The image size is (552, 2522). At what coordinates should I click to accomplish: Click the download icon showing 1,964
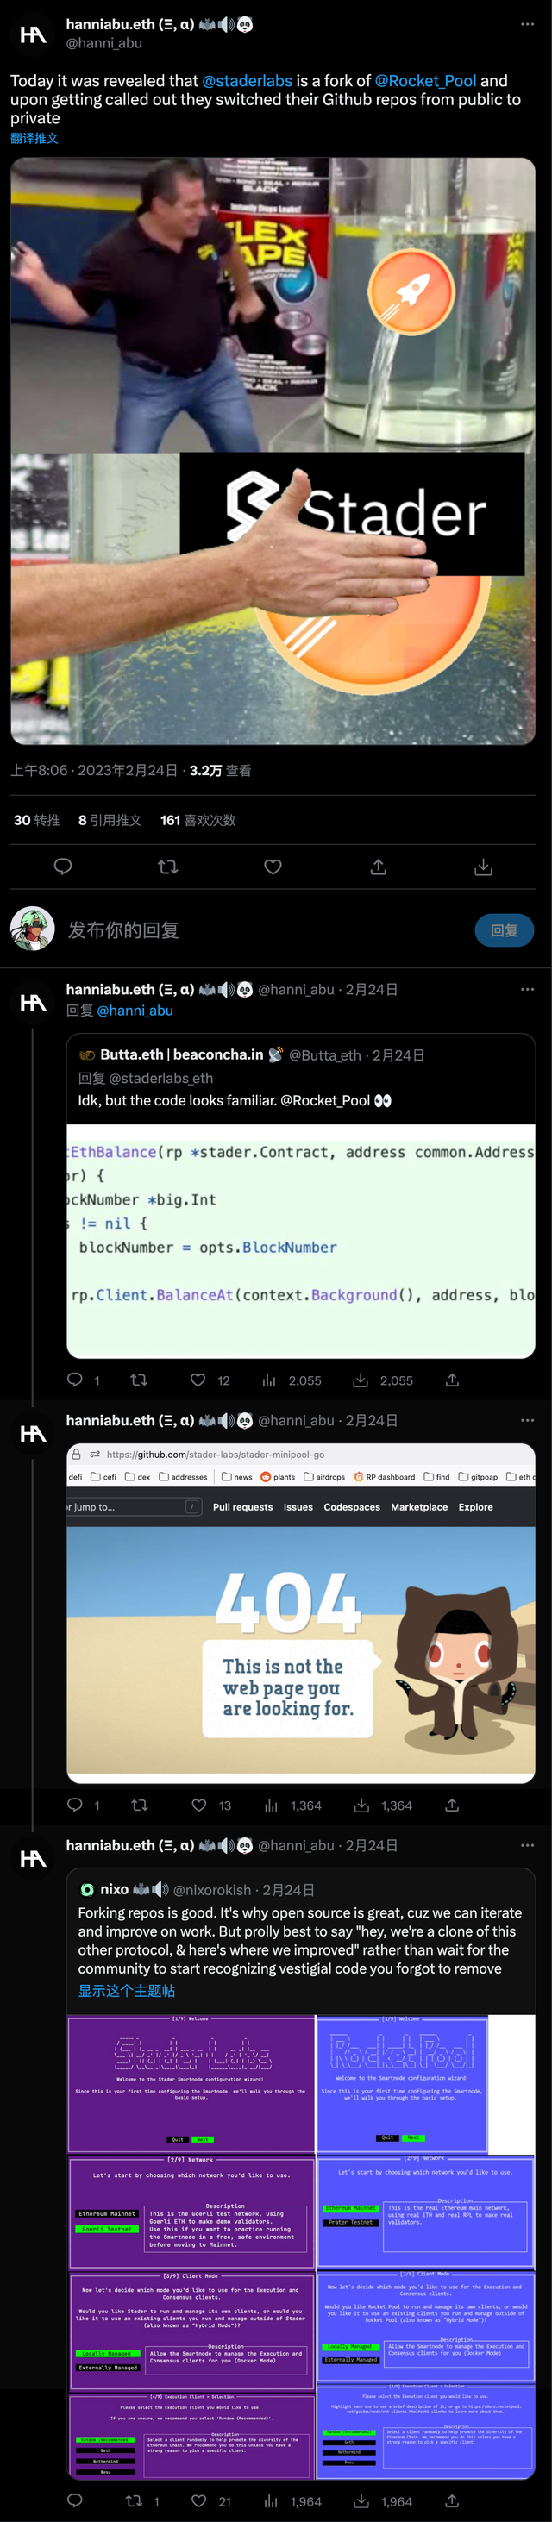[361, 2500]
